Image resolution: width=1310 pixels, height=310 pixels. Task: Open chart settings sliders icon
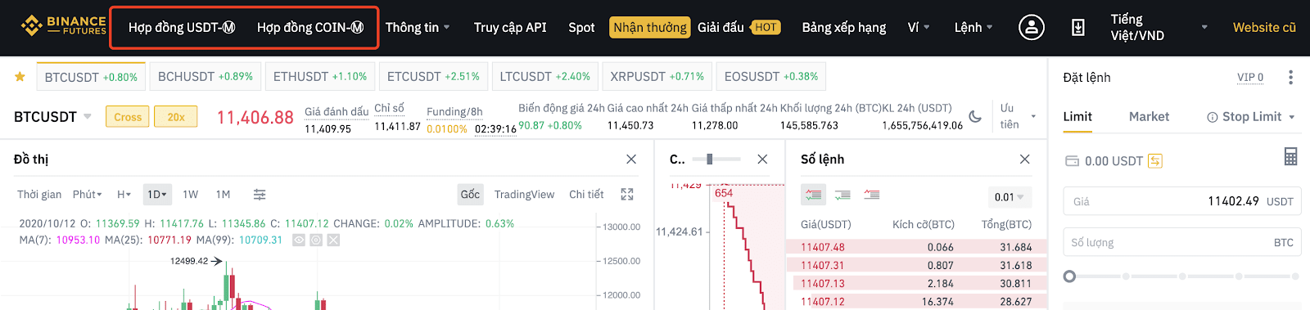coord(260,195)
